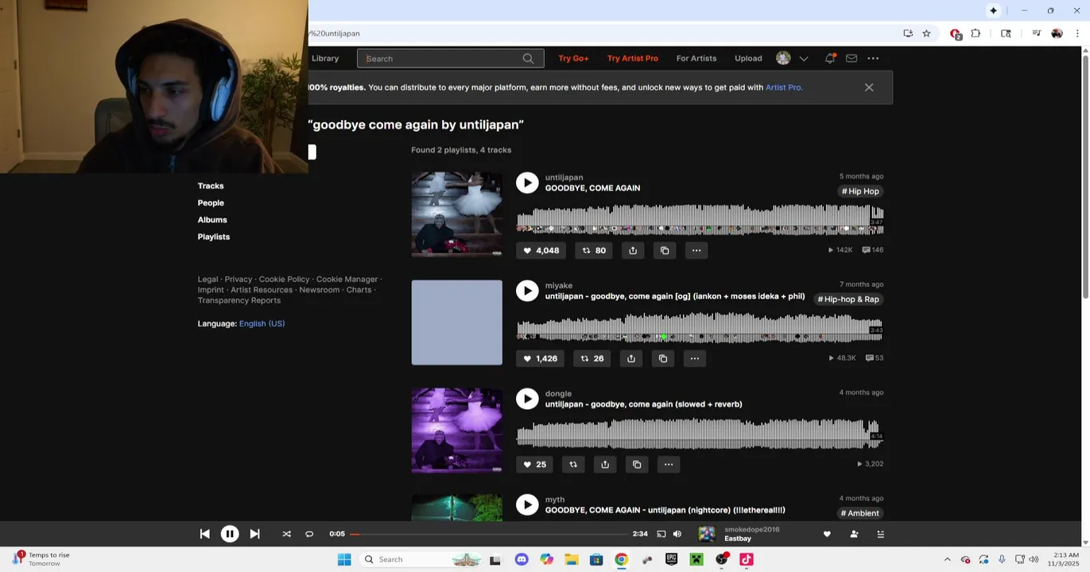Share the untiljapan GOODBYE, COME AGAIN track
1090x572 pixels.
click(x=633, y=250)
